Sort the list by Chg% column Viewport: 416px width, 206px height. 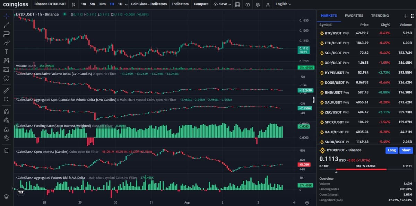point(385,25)
